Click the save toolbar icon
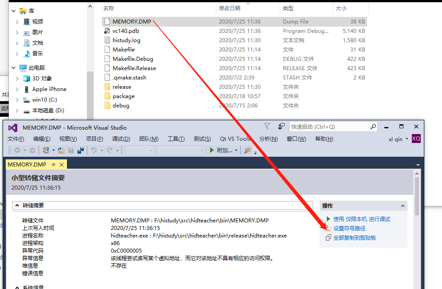 71,150
